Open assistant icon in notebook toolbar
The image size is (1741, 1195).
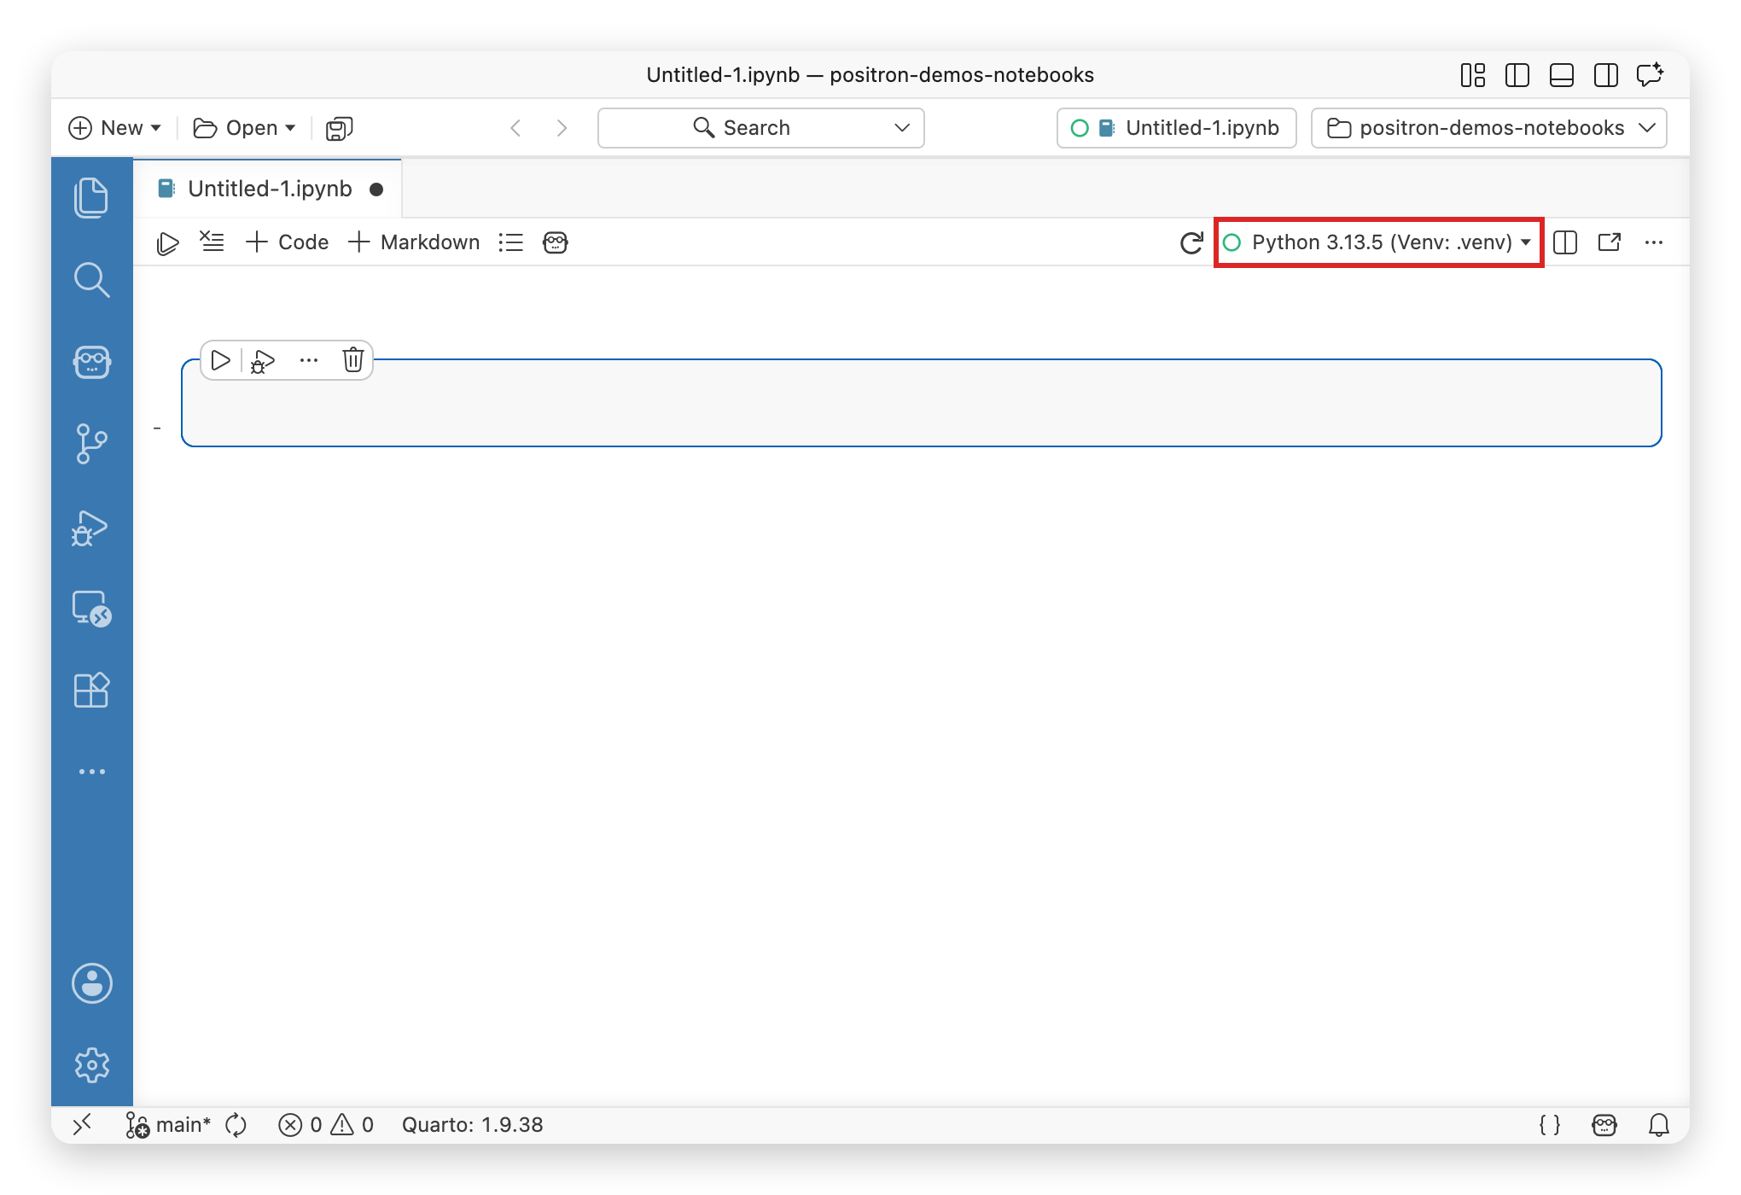click(x=555, y=242)
